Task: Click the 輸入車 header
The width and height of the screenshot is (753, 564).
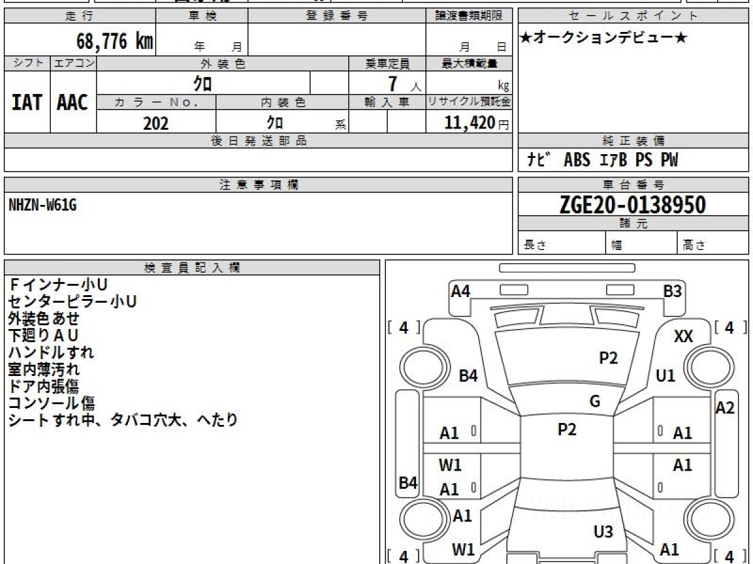Action: coord(387,103)
